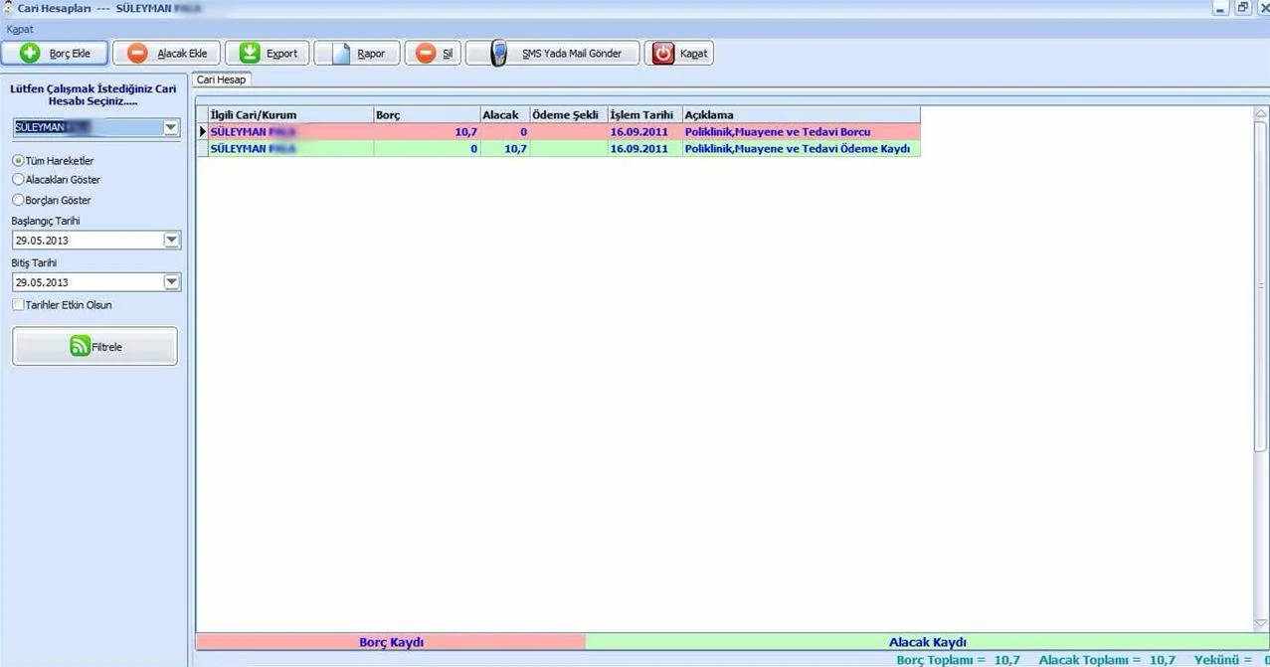
Task: Click the date 16.09.2011 in green row
Action: 638,149
